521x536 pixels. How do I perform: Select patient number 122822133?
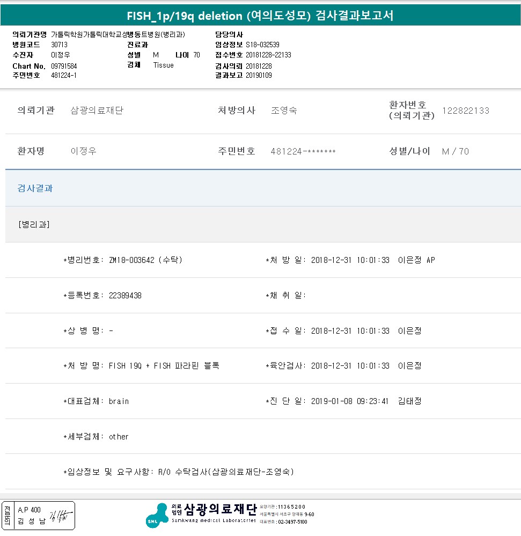(466, 111)
